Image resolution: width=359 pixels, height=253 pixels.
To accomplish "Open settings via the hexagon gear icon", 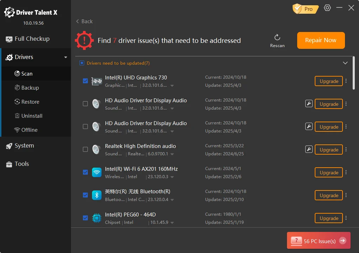I will pos(327,8).
